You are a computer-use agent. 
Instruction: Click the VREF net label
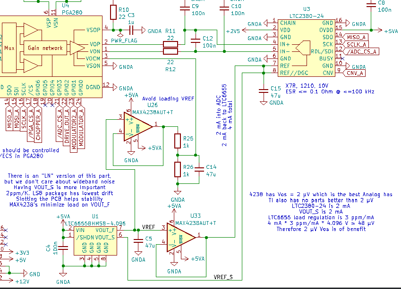149,227
